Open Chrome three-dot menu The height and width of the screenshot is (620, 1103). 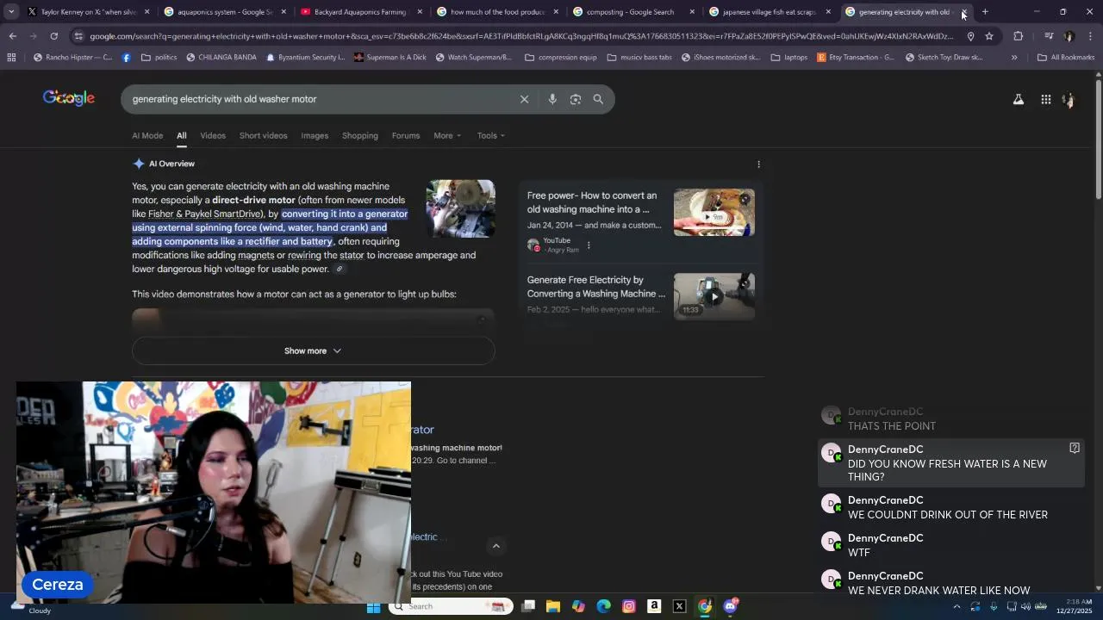[x=1091, y=36]
